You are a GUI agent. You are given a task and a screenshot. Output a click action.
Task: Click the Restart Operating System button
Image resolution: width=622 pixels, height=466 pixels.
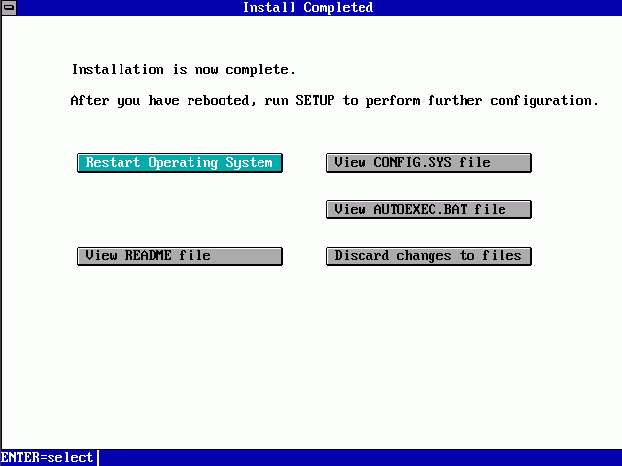coord(179,163)
